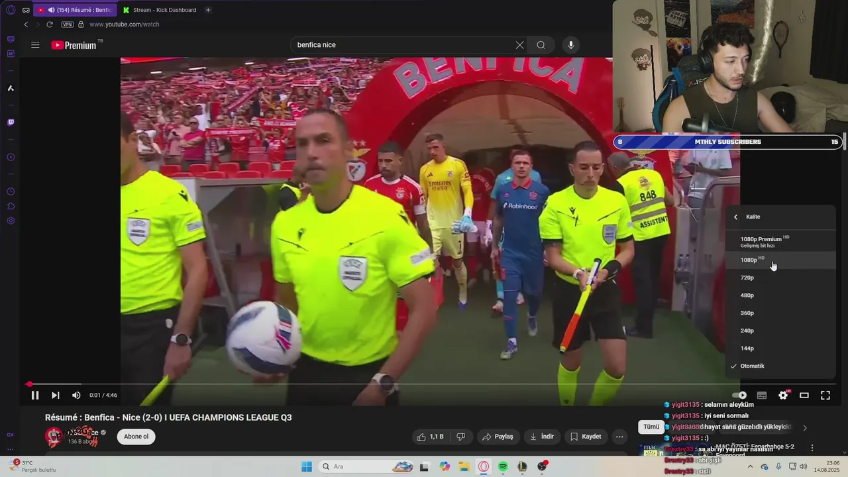
Task: Open browser history clock icon
Action: tap(11, 191)
